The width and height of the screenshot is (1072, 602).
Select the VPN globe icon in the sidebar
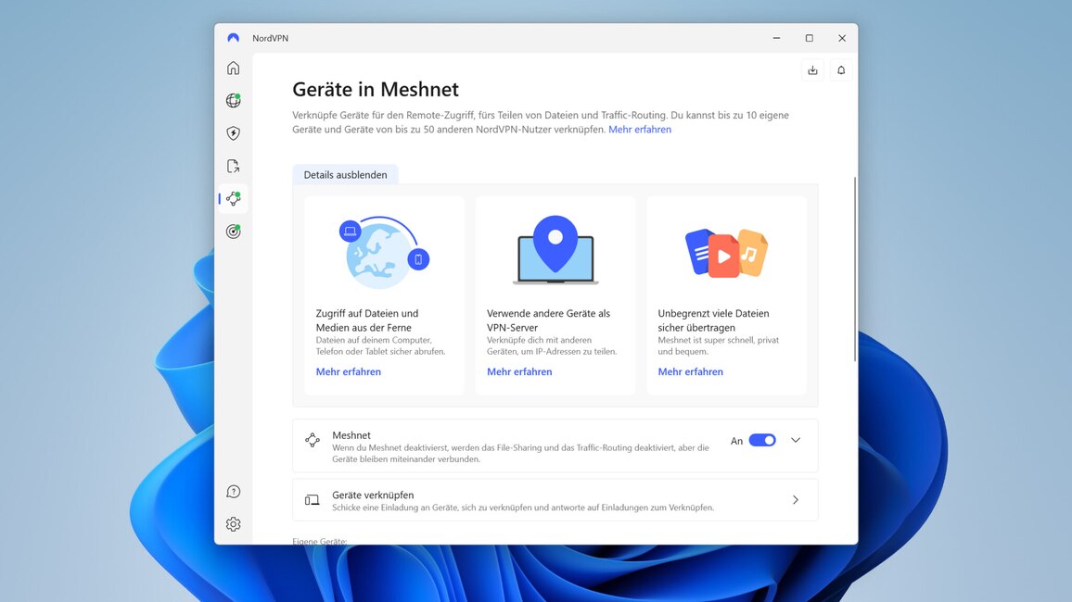point(233,100)
